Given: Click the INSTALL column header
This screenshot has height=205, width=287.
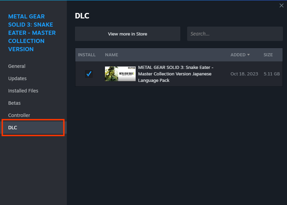Looking at the screenshot, I should tap(87, 55).
